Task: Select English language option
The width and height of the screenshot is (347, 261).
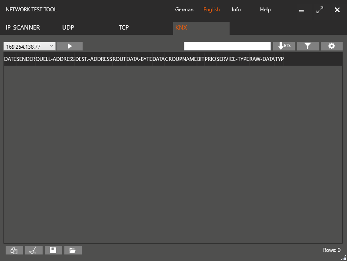Action: click(212, 10)
